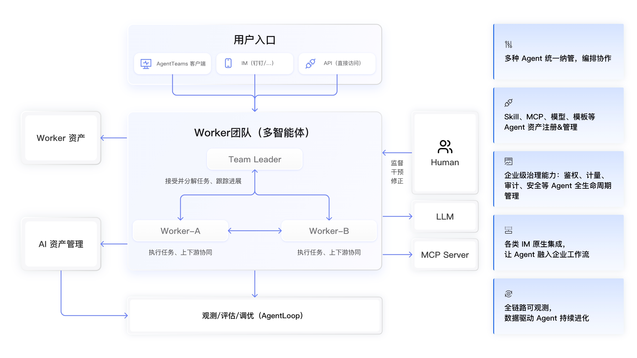Click the Worker-A node
This screenshot has height=358, width=637.
click(180, 231)
